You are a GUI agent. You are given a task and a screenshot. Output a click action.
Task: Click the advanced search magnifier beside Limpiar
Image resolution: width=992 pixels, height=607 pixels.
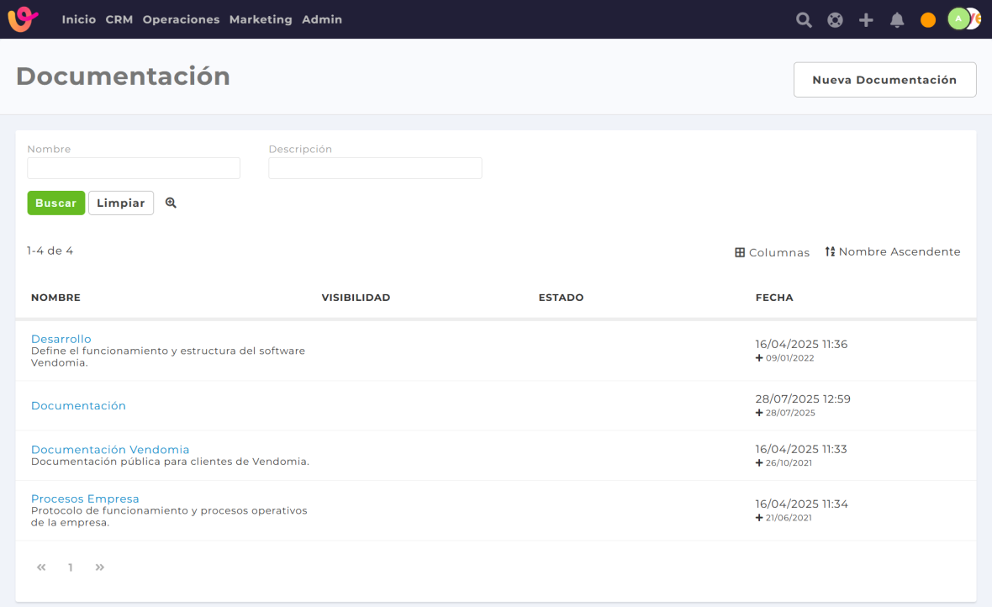171,203
